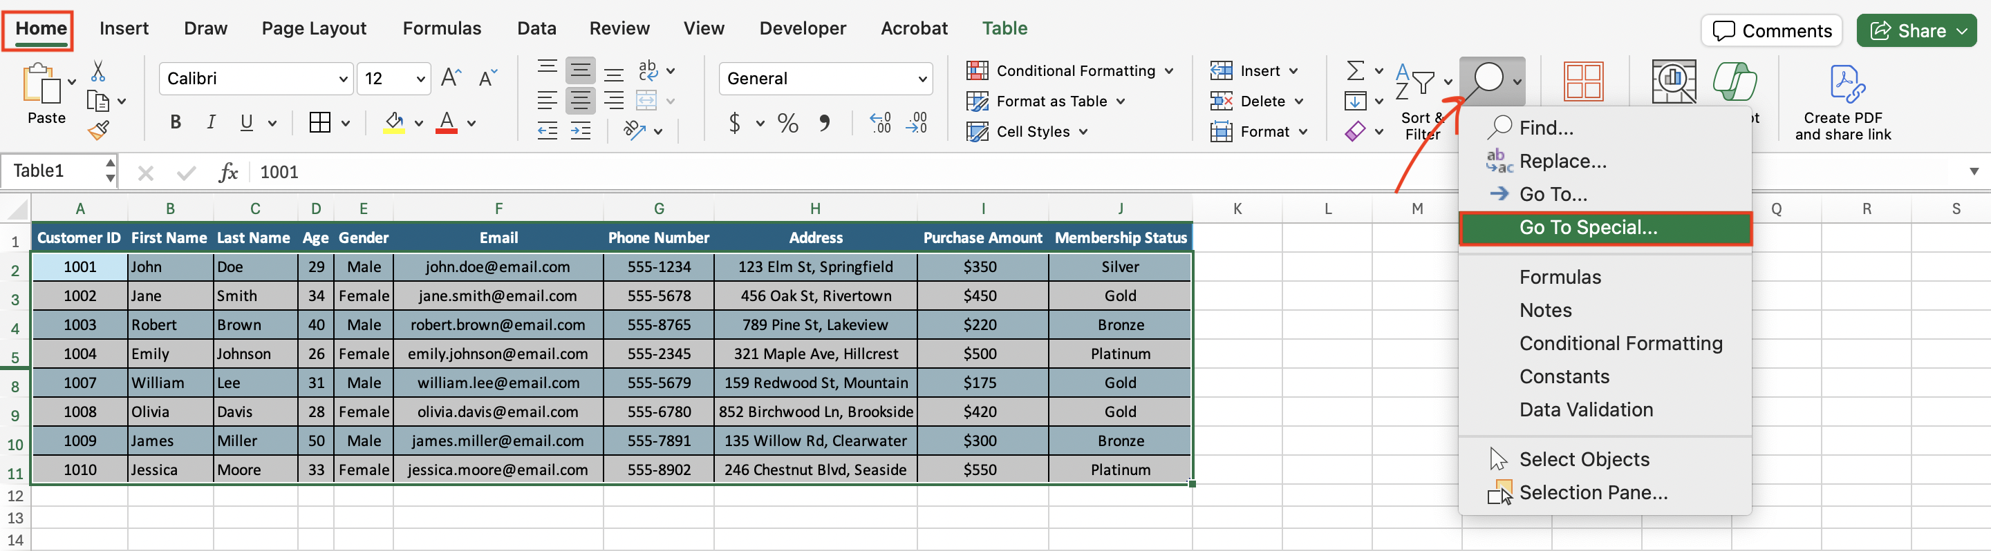
Task: Switch to the Insert tab
Action: click(124, 28)
